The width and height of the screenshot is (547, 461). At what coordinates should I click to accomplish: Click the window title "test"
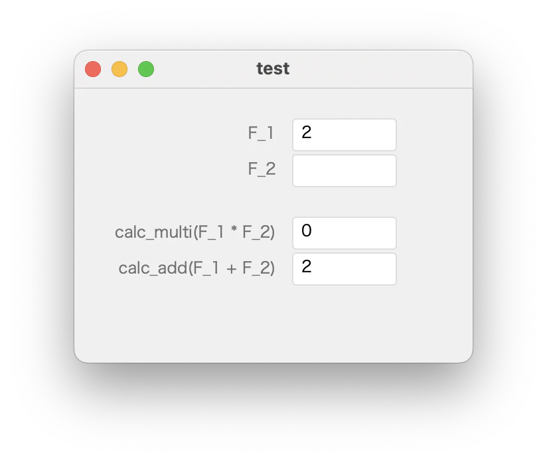(x=273, y=68)
